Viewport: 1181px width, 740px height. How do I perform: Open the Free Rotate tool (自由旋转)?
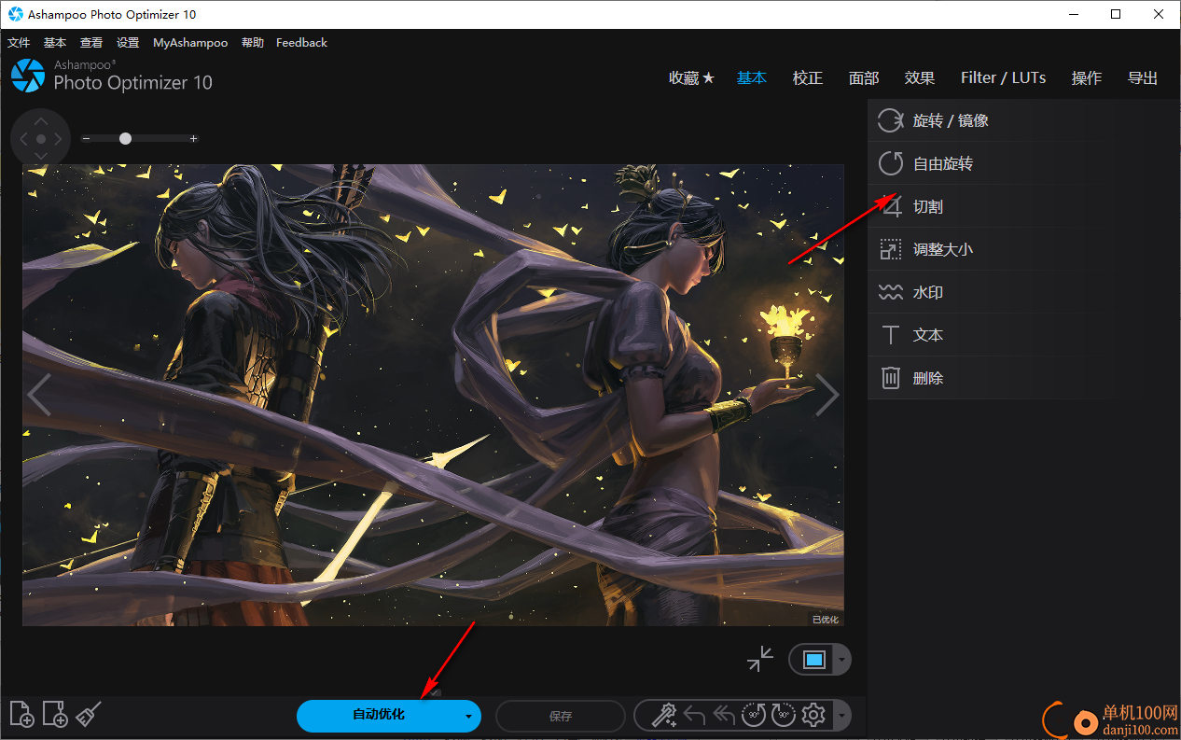(1022, 163)
